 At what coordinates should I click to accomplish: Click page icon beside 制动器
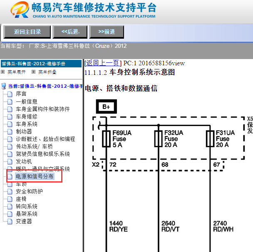10,131
